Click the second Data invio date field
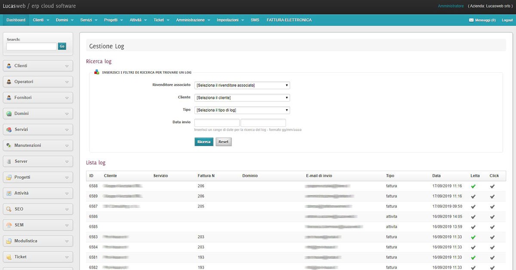The height and width of the screenshot is (270, 516). click(263, 123)
